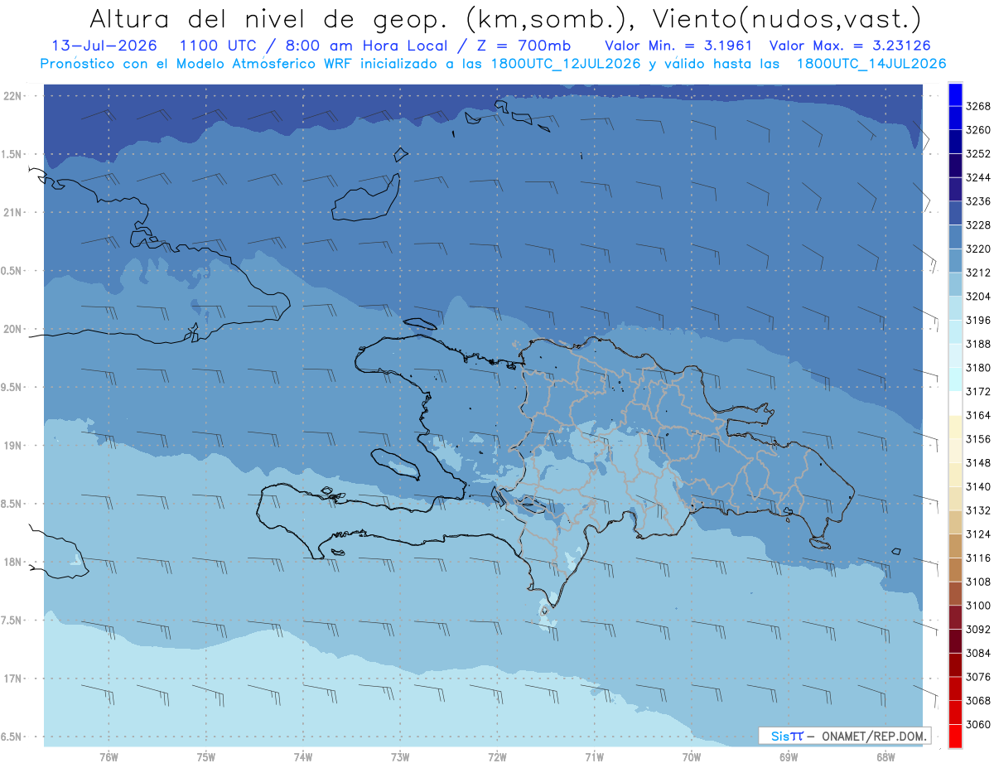
Task: Click the legend value "3060"
Action: click(x=978, y=724)
